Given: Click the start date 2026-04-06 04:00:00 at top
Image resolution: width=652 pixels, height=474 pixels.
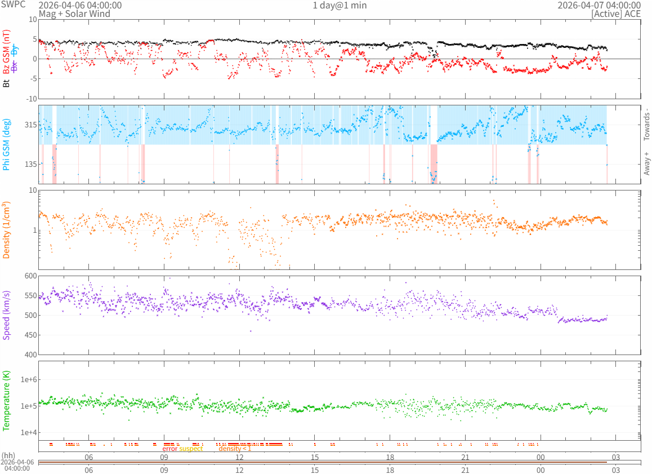Looking at the screenshot, I should tap(80, 5).
